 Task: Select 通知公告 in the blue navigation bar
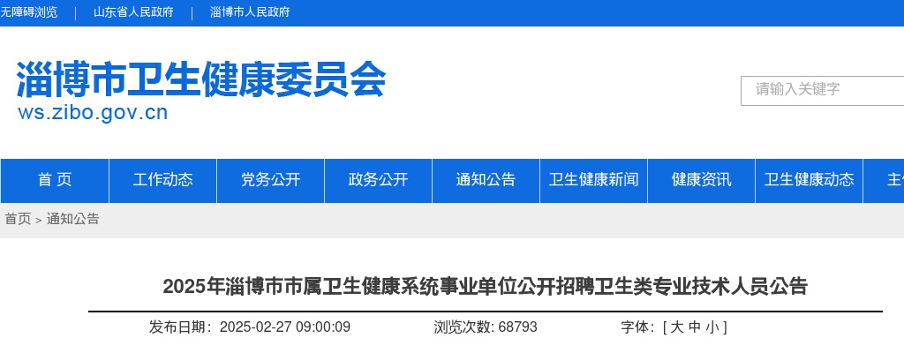click(486, 180)
